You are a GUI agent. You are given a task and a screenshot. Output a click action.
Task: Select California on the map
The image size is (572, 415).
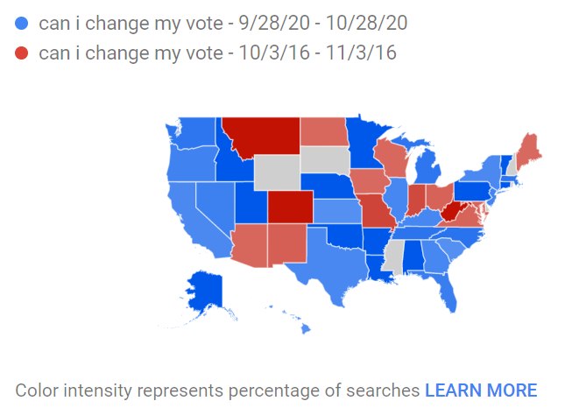pos(197,219)
